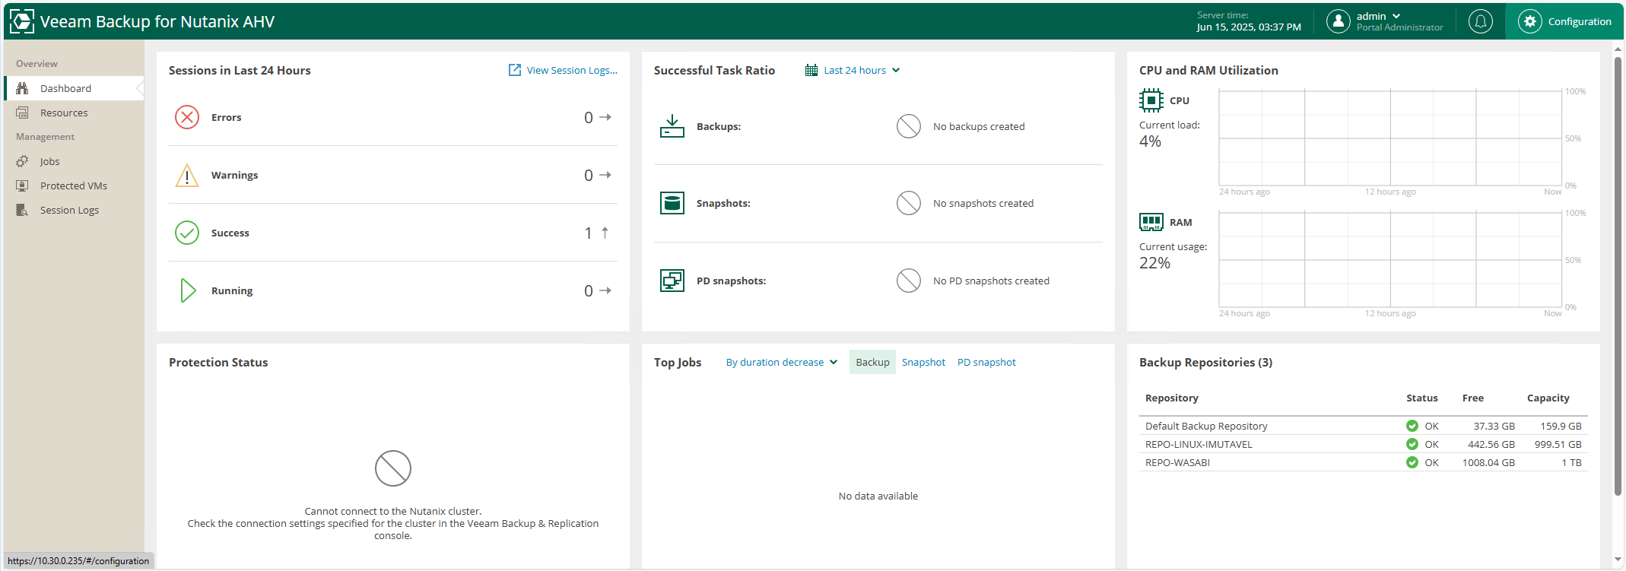This screenshot has height=571, width=1626.
Task: Click OK status icon for Default Backup Repository
Action: [1412, 426]
